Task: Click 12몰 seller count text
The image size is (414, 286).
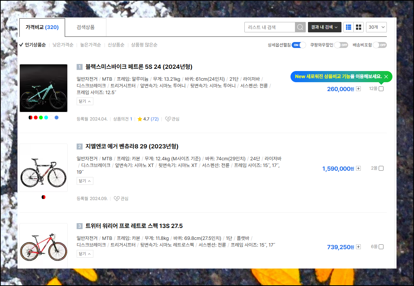Action: (x=373, y=89)
